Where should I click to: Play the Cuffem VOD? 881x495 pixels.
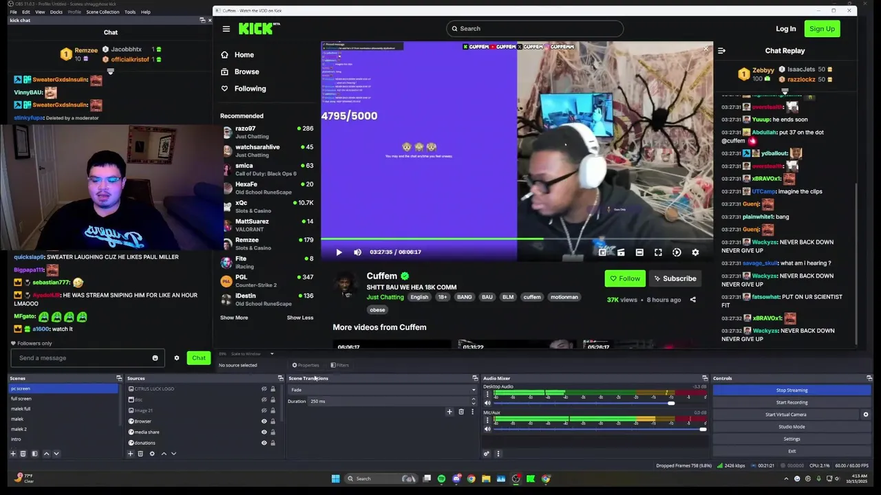pyautogui.click(x=339, y=252)
